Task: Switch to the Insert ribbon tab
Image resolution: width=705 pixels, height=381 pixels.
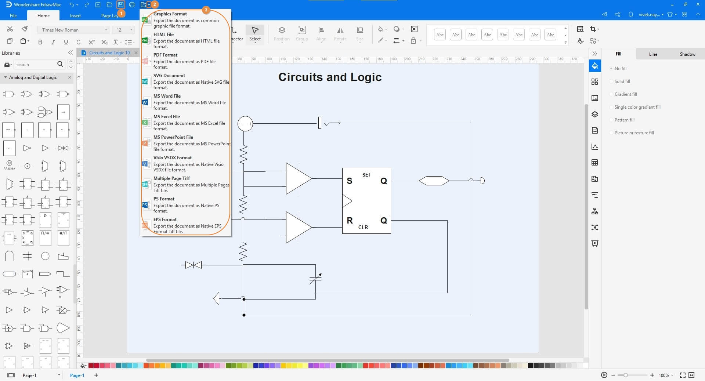Action: pyautogui.click(x=75, y=15)
